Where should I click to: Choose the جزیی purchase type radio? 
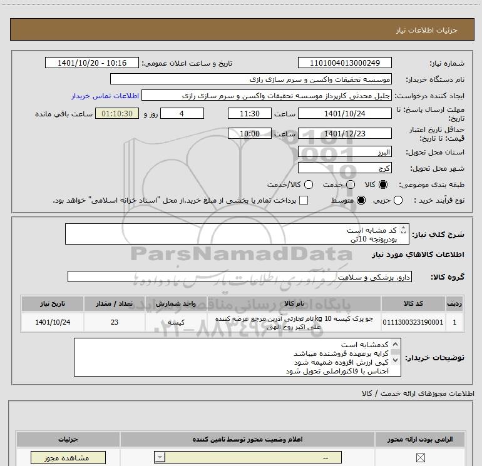coord(398,200)
